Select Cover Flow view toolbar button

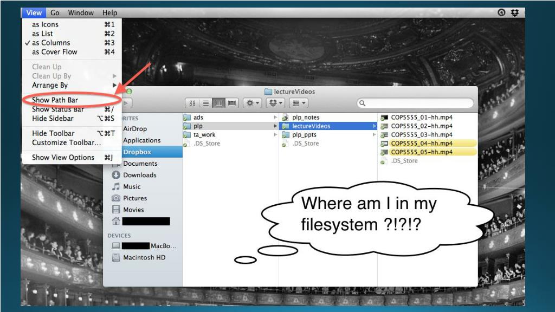tap(232, 103)
